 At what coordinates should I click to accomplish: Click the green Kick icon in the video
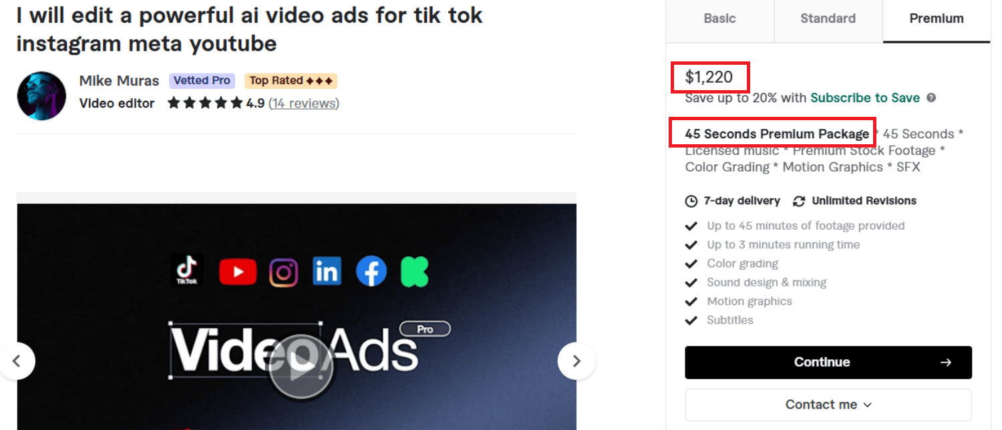click(414, 272)
